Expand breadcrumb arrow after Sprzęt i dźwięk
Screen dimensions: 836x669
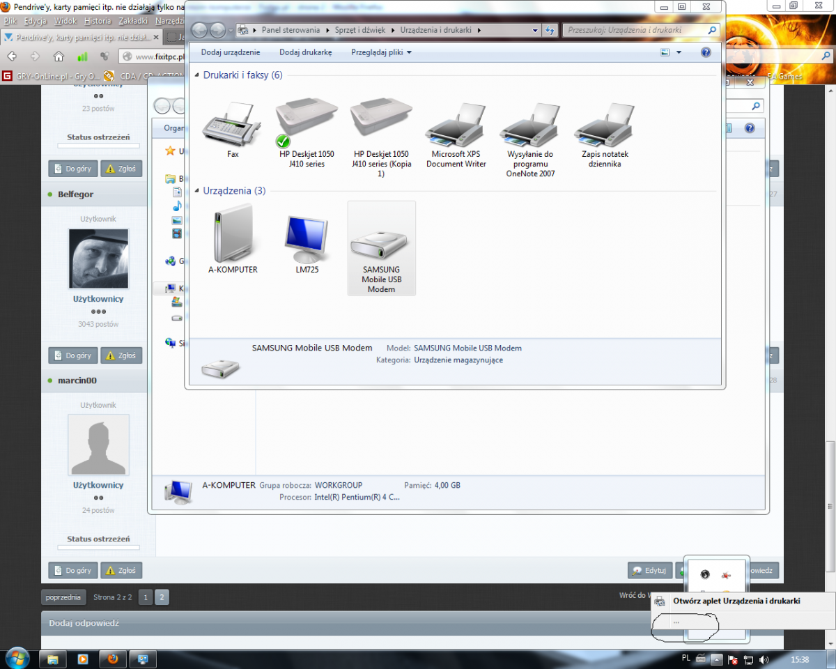pos(394,31)
